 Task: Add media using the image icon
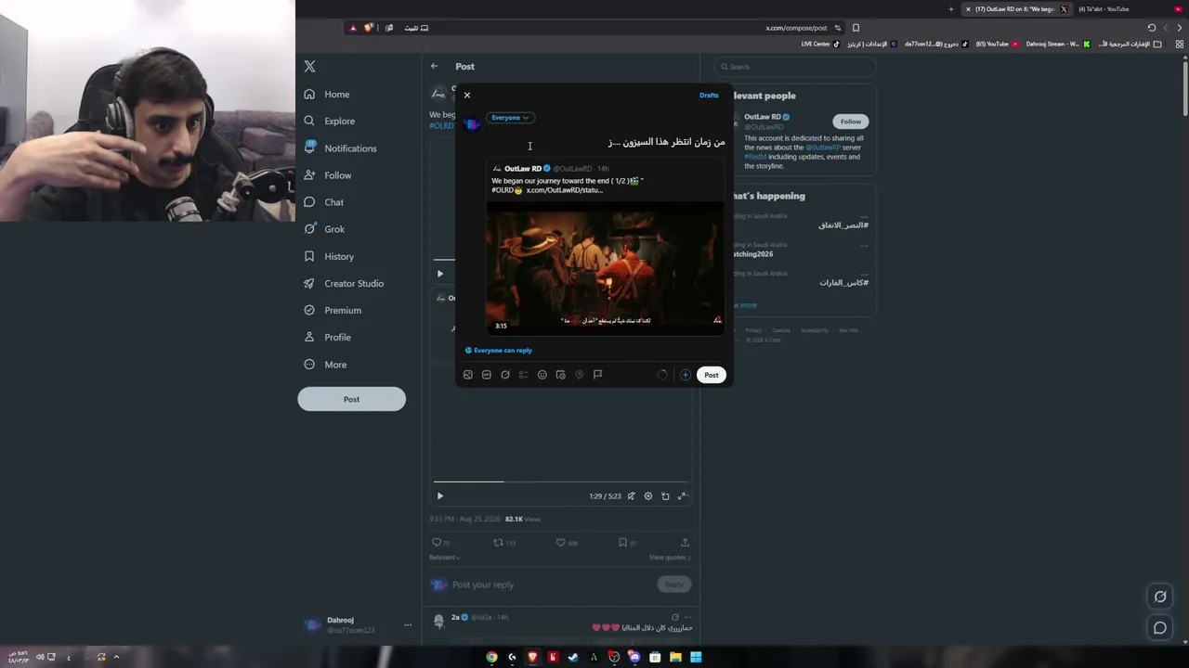point(468,375)
